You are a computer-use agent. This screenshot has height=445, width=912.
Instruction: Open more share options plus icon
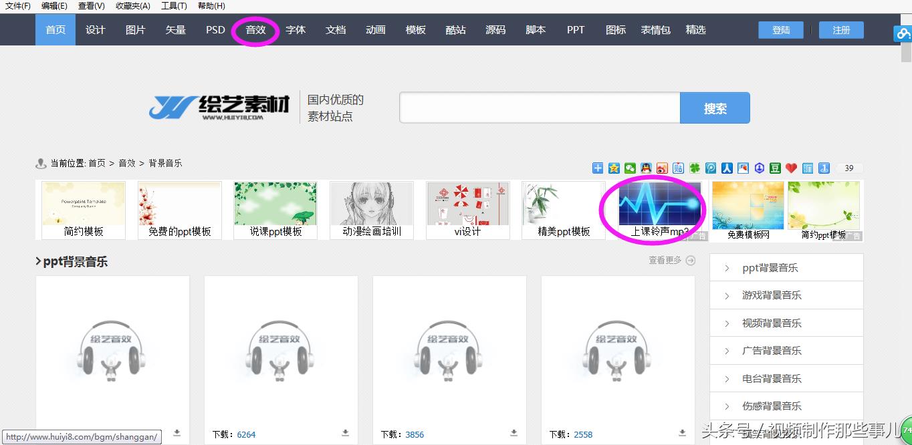598,168
